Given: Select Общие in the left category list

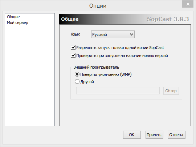Looking at the screenshot, I should 13,17.
